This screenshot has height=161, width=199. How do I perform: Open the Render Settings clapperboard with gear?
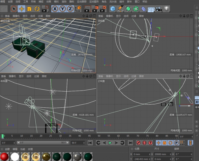pos(103,9)
